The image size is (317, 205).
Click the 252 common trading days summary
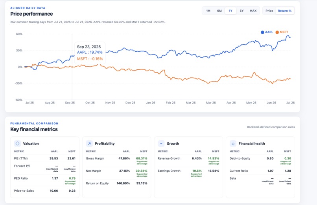click(x=88, y=22)
